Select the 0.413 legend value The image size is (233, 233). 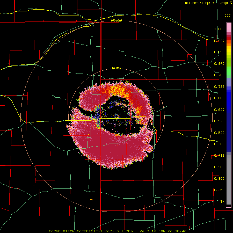coord(219,156)
